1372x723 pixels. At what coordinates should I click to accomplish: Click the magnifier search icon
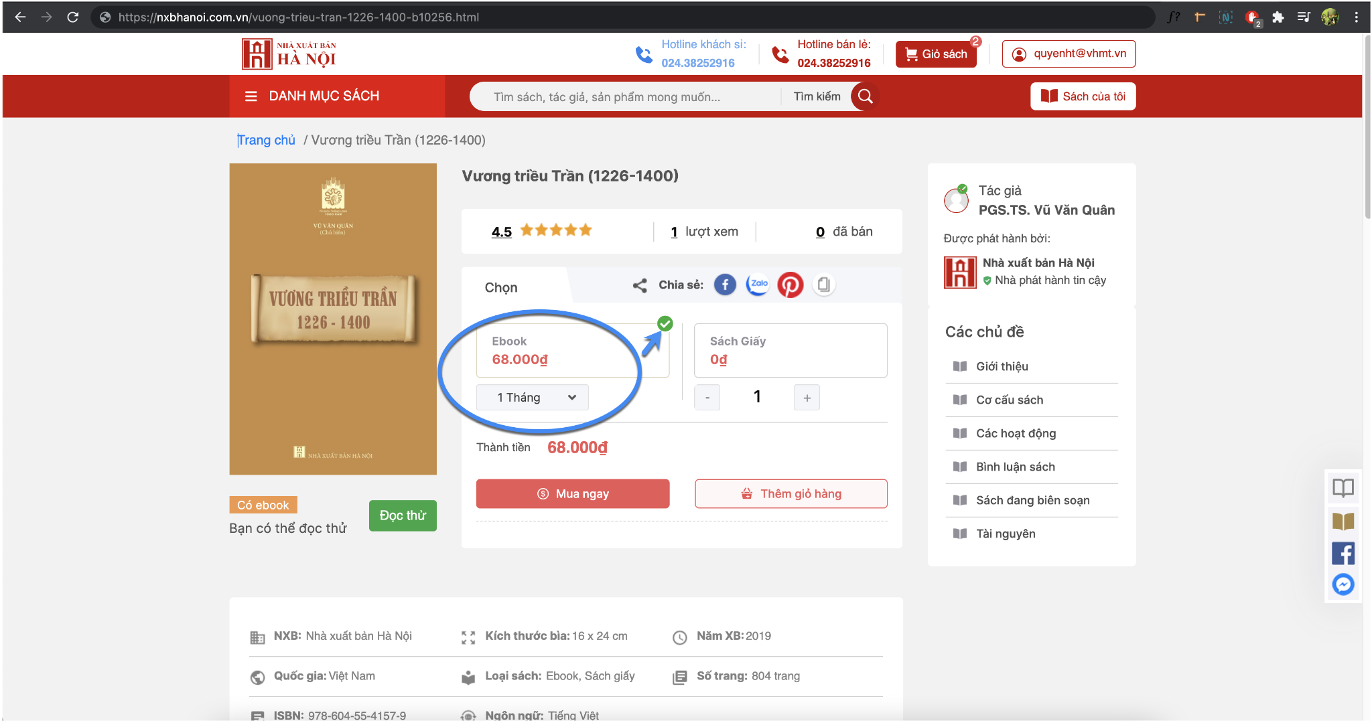tap(865, 96)
